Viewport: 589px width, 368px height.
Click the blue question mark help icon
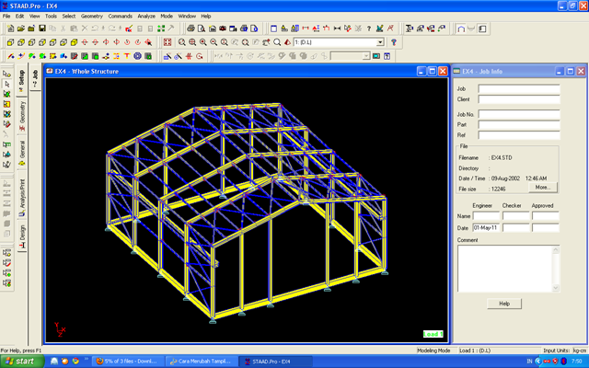pyautogui.click(x=394, y=42)
